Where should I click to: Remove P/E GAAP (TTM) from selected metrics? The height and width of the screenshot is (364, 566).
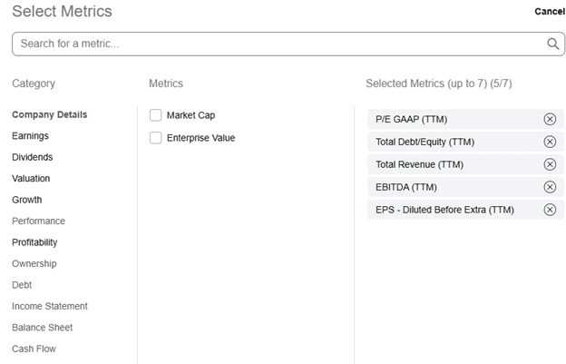click(x=550, y=119)
